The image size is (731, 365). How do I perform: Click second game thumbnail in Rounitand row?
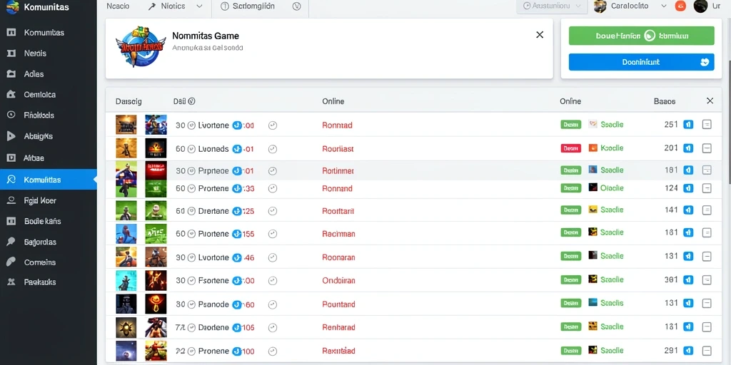156,304
